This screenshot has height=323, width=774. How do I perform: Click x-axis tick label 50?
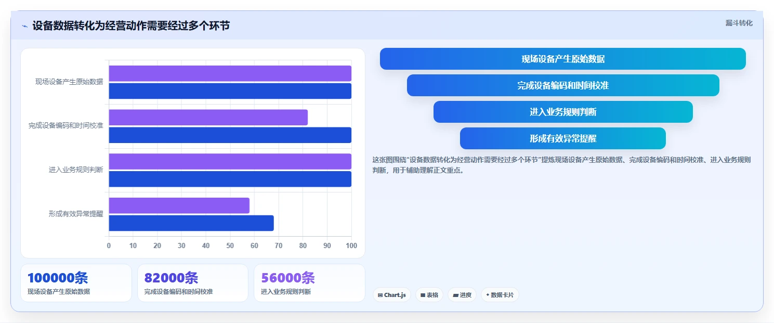230,246
